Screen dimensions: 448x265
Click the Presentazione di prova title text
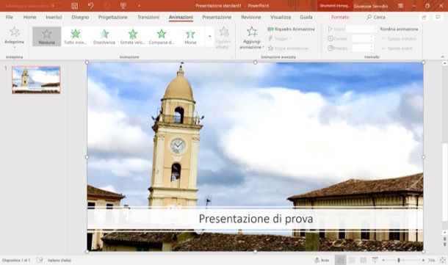(x=256, y=219)
